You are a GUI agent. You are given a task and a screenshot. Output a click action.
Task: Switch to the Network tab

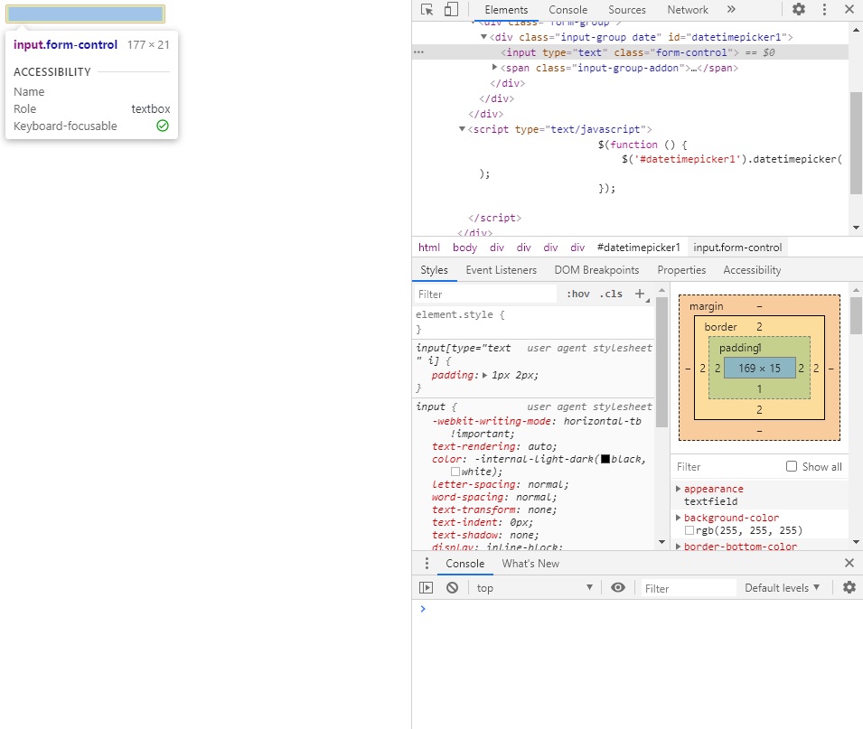click(688, 9)
